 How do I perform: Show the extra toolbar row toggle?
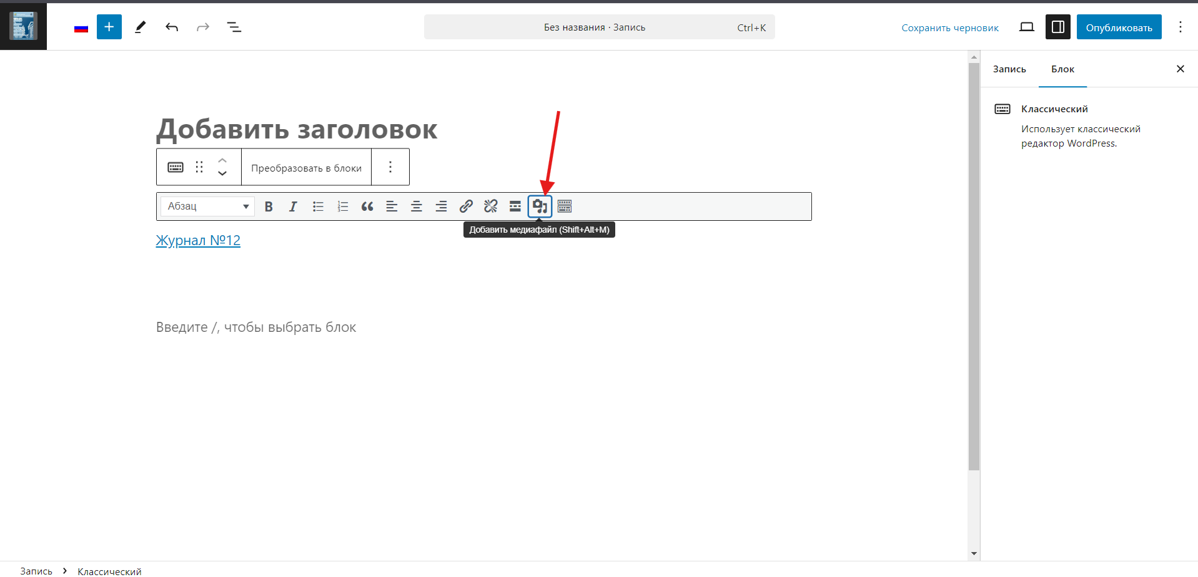[565, 206]
